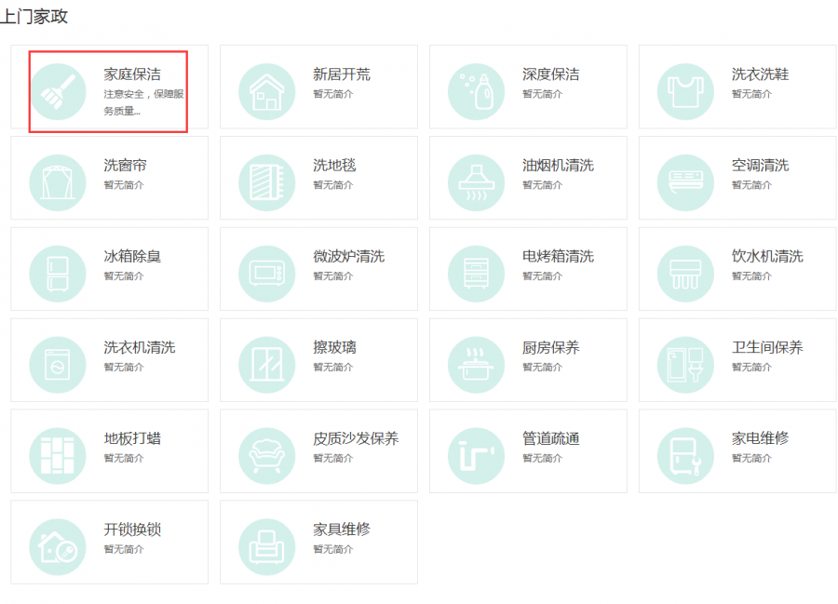The image size is (838, 604).
Task: Select the 皮质沙发保养 title text
Action: point(356,438)
